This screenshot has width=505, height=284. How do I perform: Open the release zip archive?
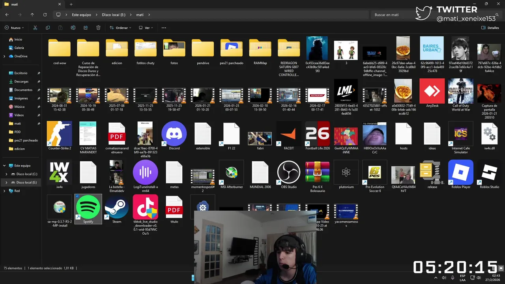pyautogui.click(x=432, y=172)
